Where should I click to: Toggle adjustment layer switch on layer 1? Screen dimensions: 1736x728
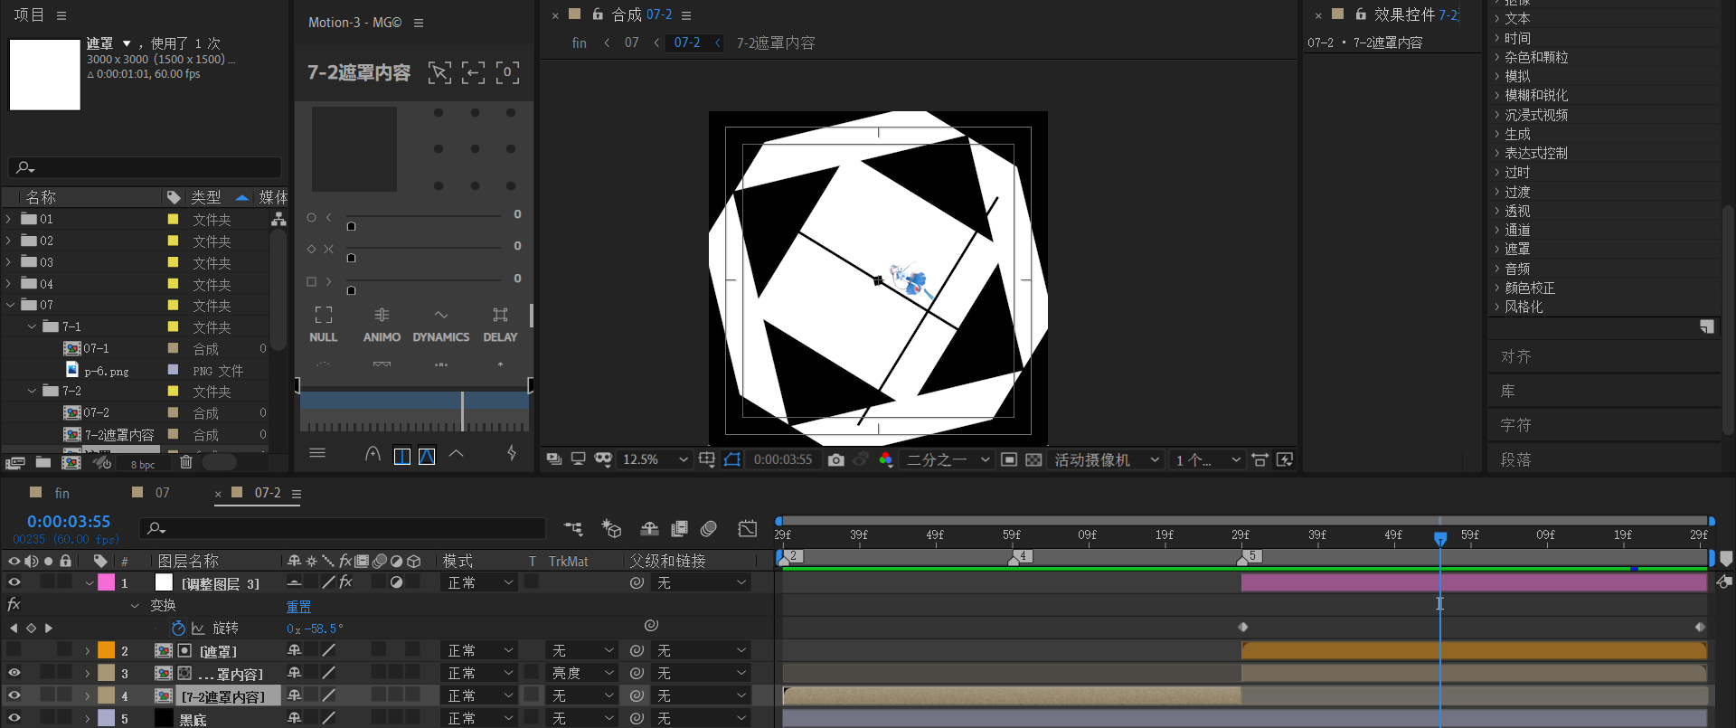click(396, 582)
